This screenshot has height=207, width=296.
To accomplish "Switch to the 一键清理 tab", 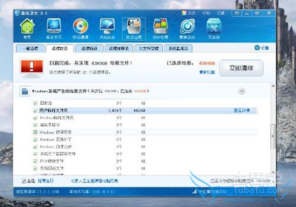I will tap(30, 49).
